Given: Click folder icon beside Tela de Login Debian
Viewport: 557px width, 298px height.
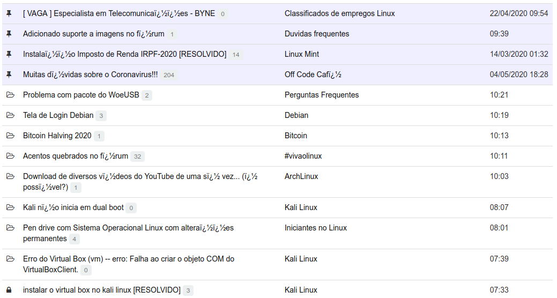Looking at the screenshot, I should coord(10,115).
